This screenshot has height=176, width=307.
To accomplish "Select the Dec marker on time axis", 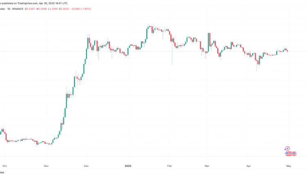I will 86,166.
